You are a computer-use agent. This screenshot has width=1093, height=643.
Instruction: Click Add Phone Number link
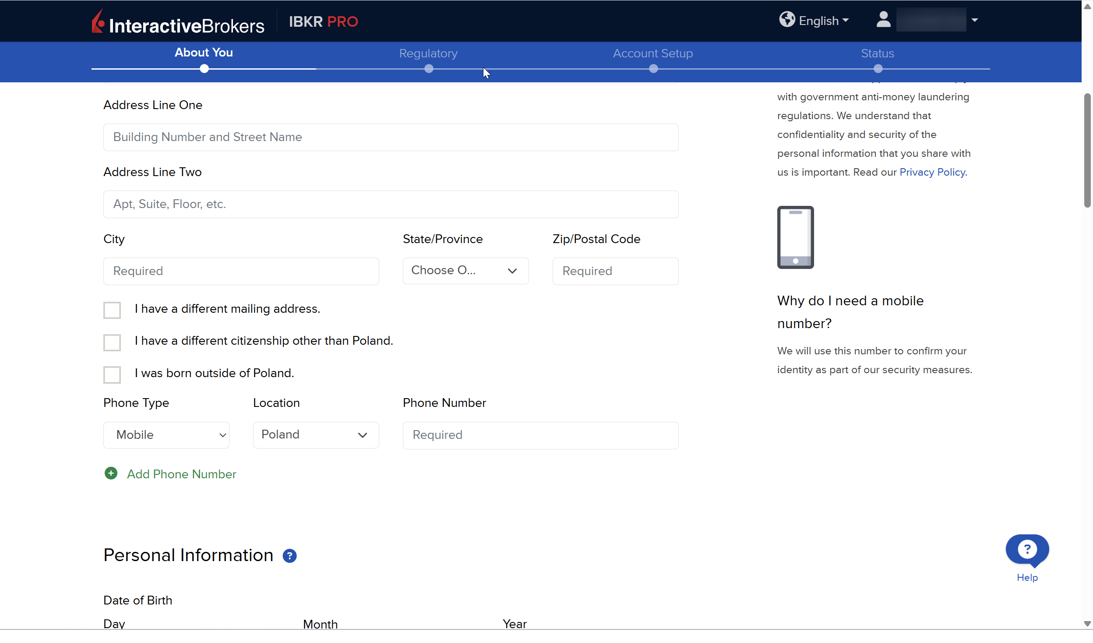181,474
